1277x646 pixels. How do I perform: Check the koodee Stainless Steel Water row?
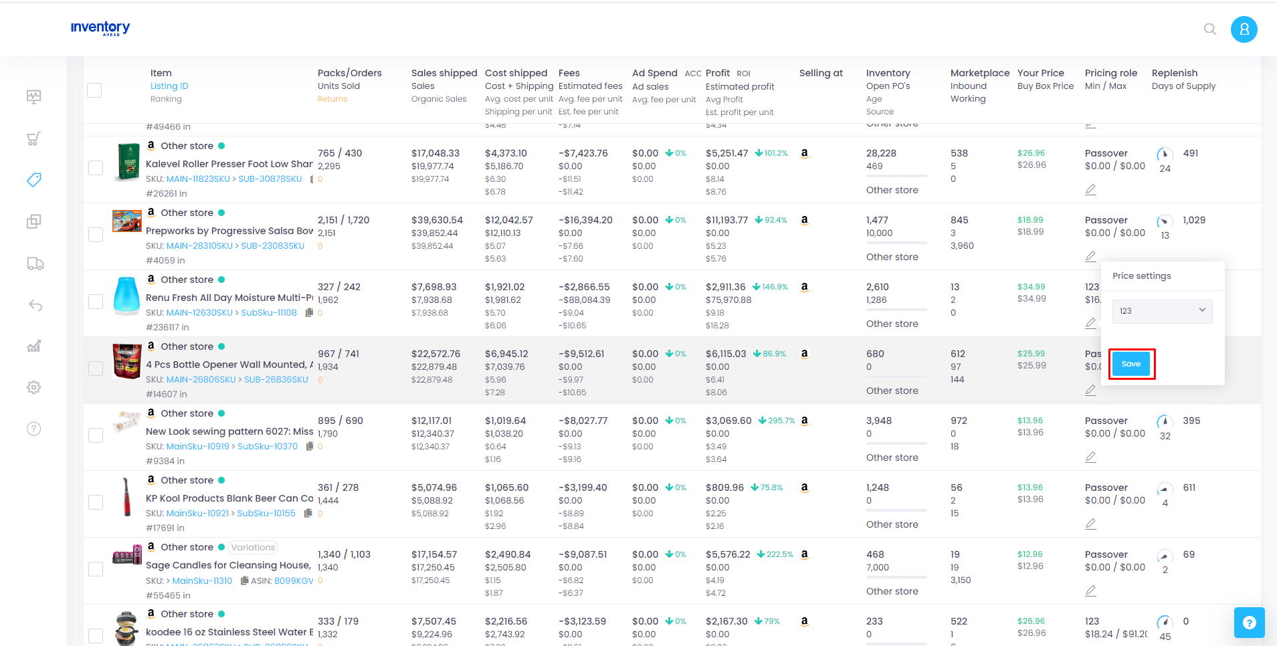pos(96,636)
